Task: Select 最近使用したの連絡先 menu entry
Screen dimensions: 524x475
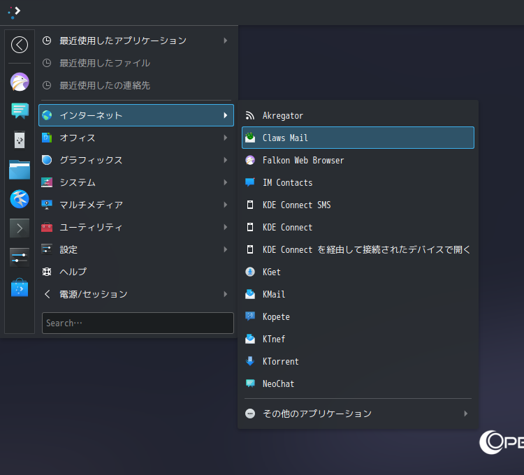Action: [x=136, y=85]
